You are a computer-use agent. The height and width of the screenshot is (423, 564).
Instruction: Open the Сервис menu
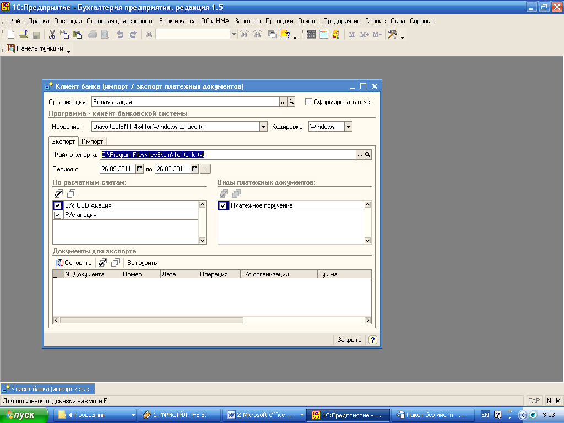[x=375, y=21]
